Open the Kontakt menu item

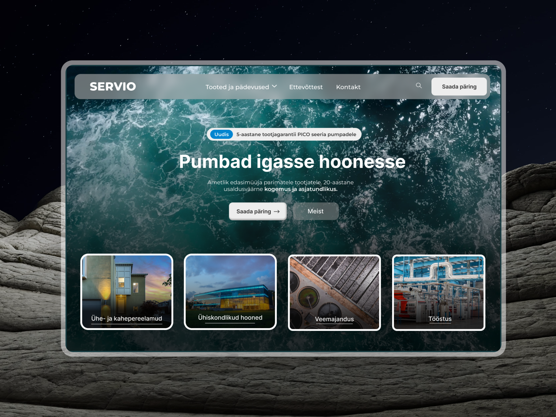point(348,87)
